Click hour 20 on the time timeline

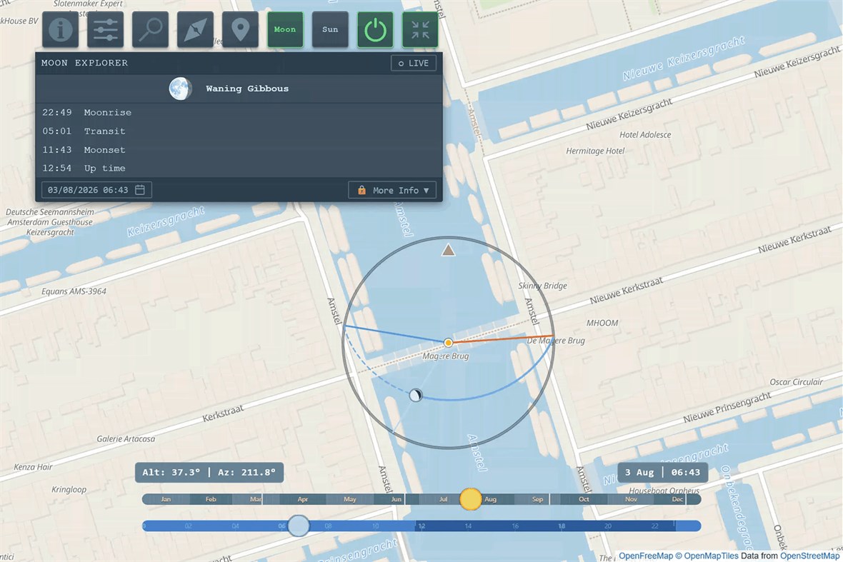coord(607,526)
